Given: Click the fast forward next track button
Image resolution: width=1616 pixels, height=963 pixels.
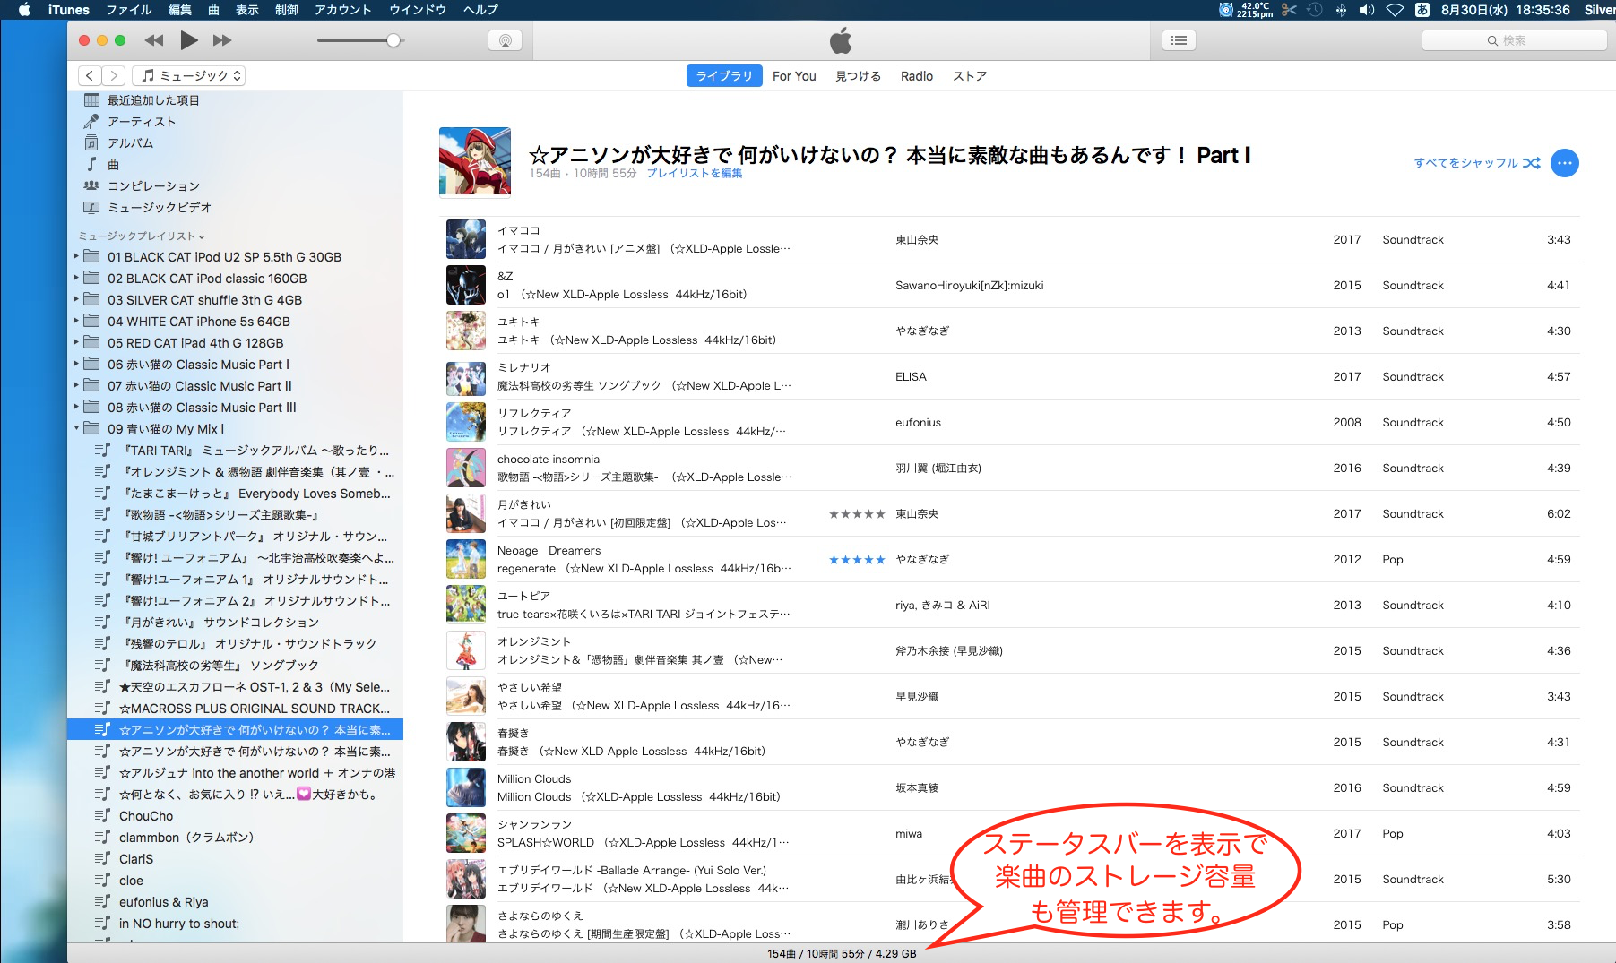Looking at the screenshot, I should tap(222, 40).
